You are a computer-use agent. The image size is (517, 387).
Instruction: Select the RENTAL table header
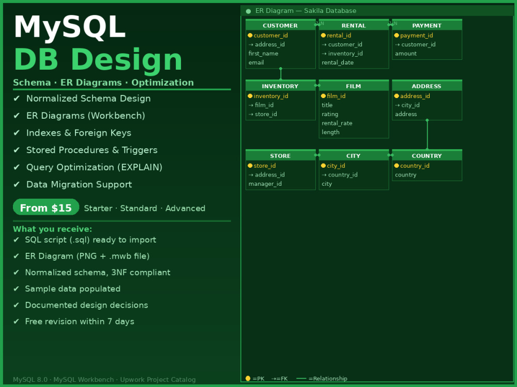point(354,25)
